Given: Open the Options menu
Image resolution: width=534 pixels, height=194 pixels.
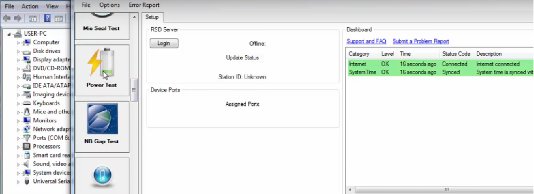Looking at the screenshot, I should [110, 5].
